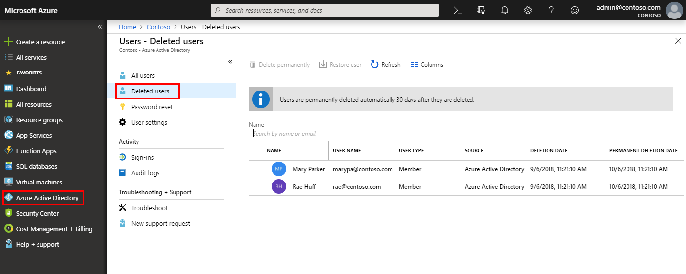Click the MP avatar circle

coord(279,169)
